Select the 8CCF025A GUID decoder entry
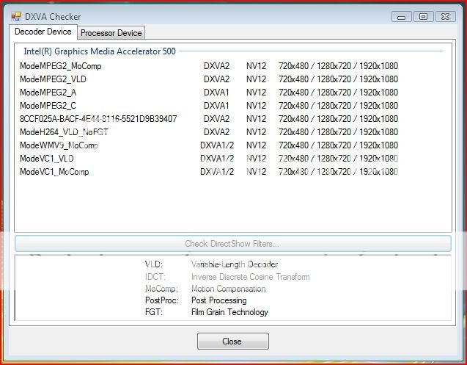The width and height of the screenshot is (467, 365). pos(98,119)
